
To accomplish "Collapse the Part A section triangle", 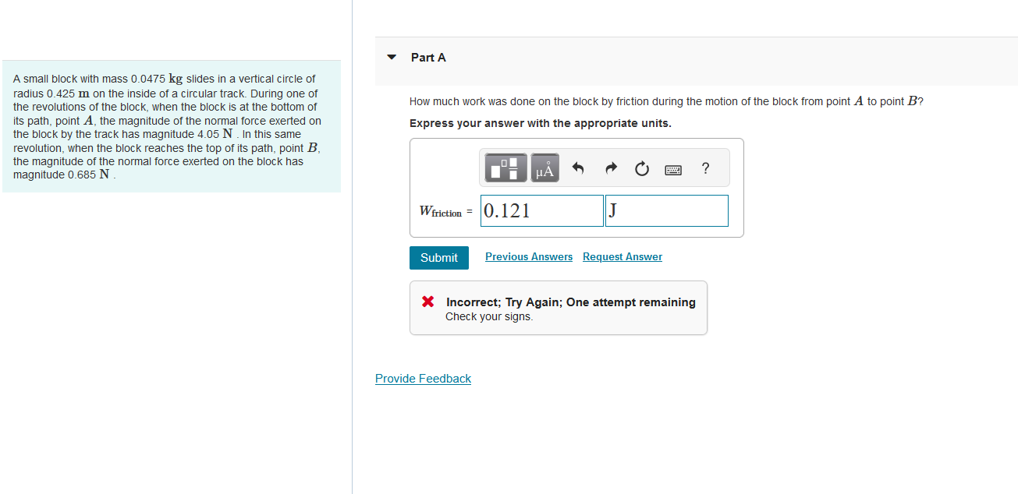I will [x=392, y=58].
